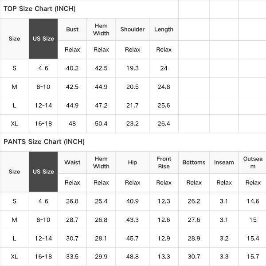Click the Hip column header
The width and height of the screenshot is (266, 266).
[133, 162]
